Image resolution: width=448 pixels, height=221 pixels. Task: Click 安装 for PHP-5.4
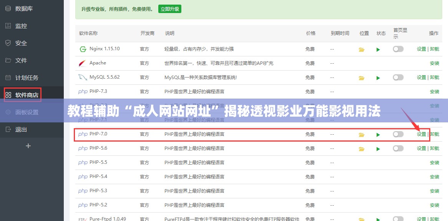tap(435, 177)
